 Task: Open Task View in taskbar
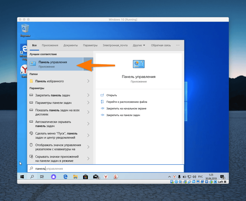point(42,177)
